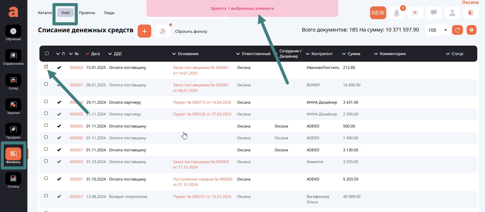Expand the Контрагент column sort chevron
This screenshot has width=485, height=212.
point(308,54)
